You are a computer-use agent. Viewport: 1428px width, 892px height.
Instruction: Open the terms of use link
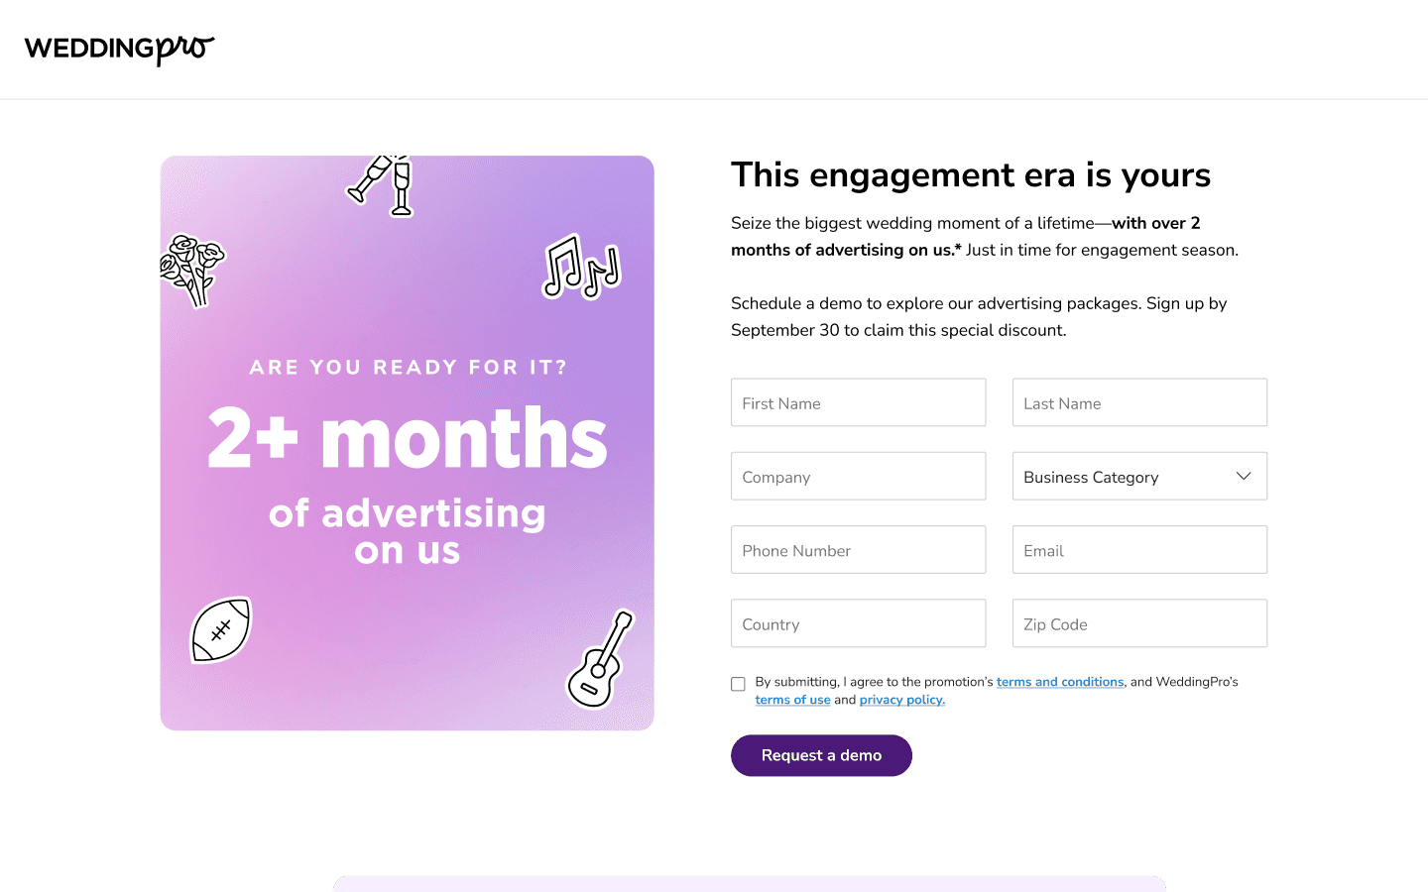792,700
